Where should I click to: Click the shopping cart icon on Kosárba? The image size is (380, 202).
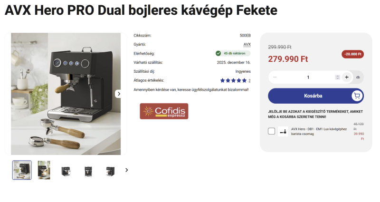pos(357,96)
